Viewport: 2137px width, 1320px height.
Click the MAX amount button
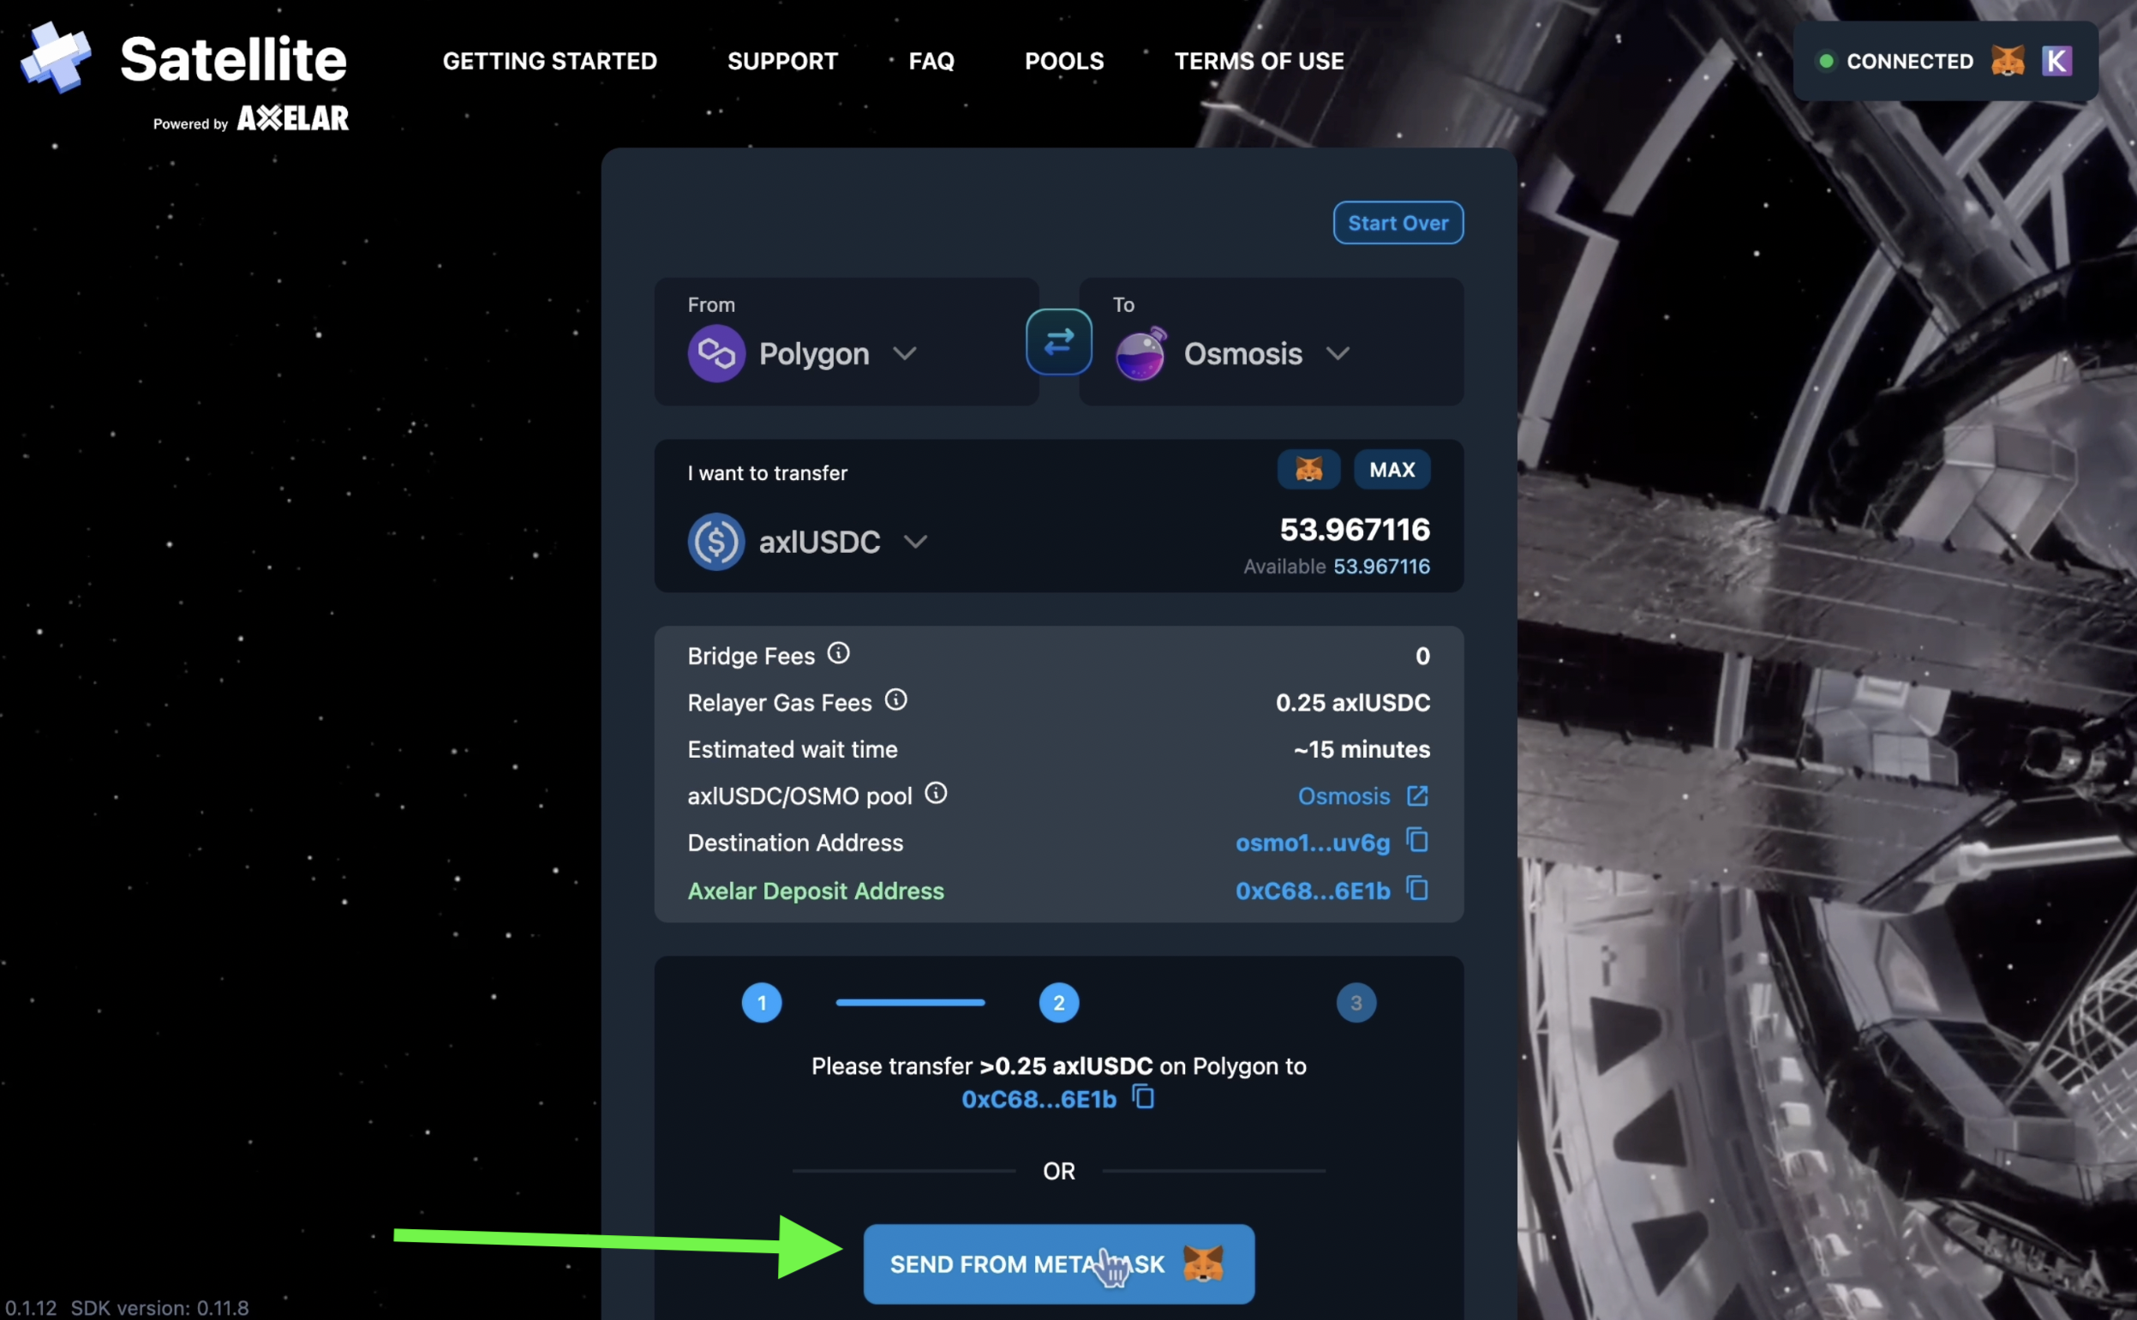(1392, 470)
